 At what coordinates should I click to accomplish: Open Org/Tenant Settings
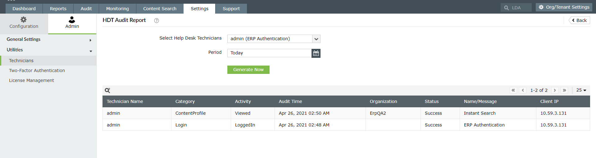tap(564, 7)
